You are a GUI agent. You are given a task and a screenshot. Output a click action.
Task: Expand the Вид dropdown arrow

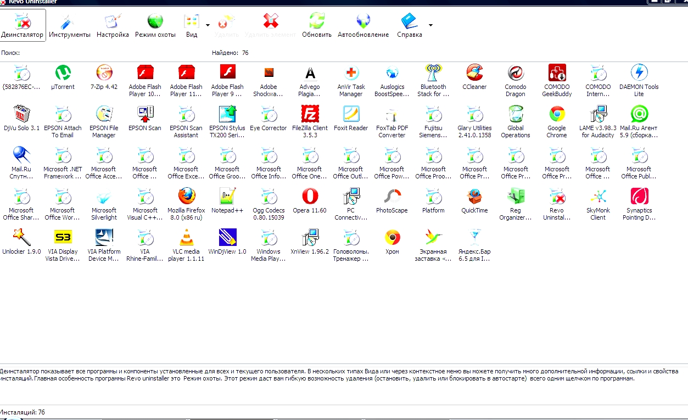click(208, 25)
